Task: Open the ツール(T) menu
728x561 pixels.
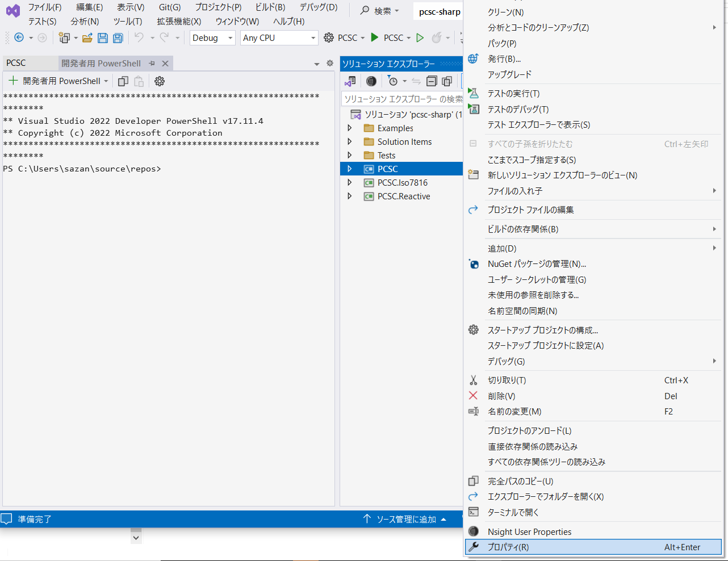Action: tap(128, 22)
